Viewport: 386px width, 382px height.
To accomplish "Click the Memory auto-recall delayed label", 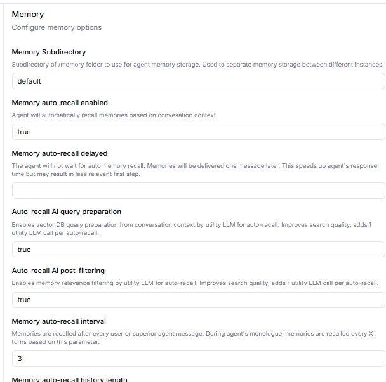I will click(60, 153).
